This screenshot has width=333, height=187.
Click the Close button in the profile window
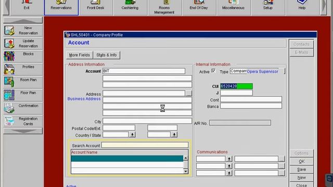301,185
